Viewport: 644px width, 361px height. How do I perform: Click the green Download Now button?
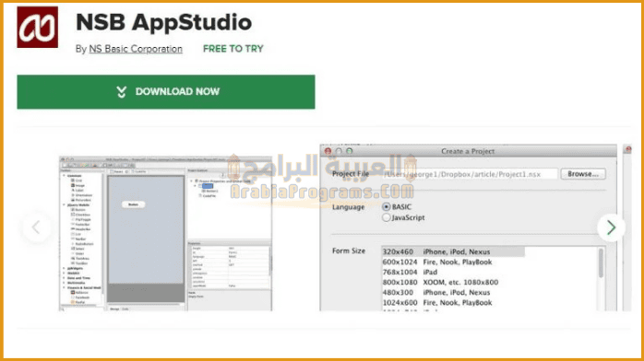166,92
